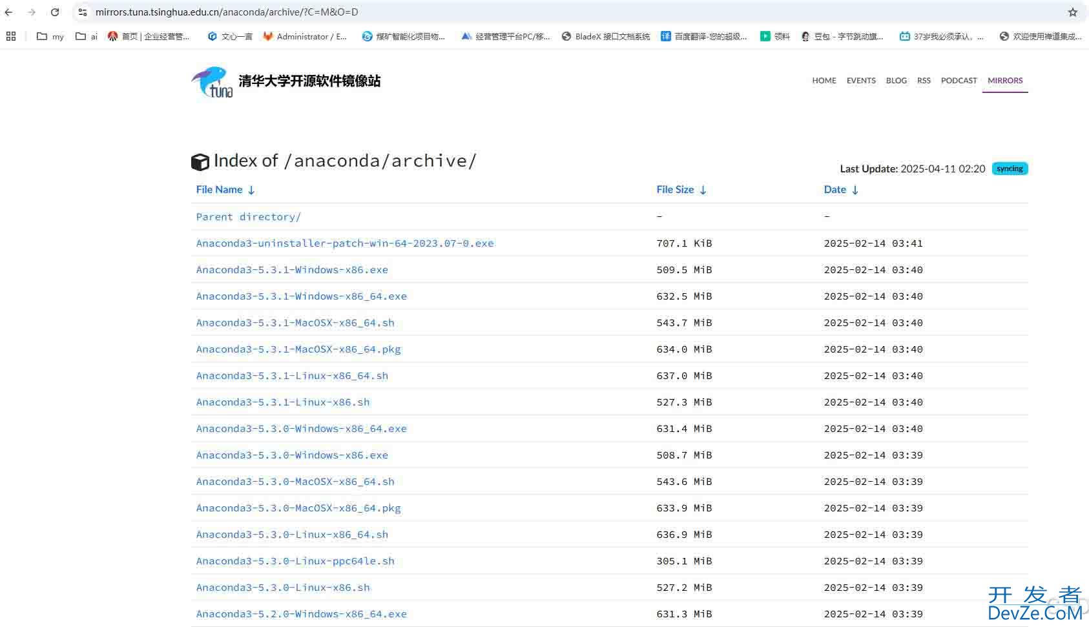Click the browser forward arrow

pyautogui.click(x=32, y=12)
